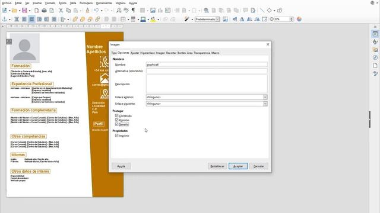
Task: Toggle the Imprimir checkbox
Action: pyautogui.click(x=117, y=135)
